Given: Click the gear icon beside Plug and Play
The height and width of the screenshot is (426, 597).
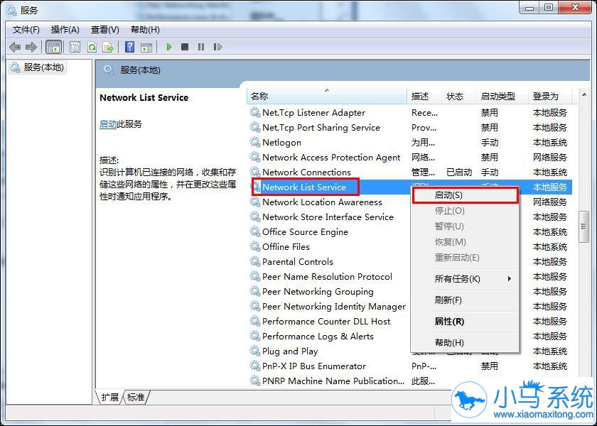Looking at the screenshot, I should tap(254, 351).
